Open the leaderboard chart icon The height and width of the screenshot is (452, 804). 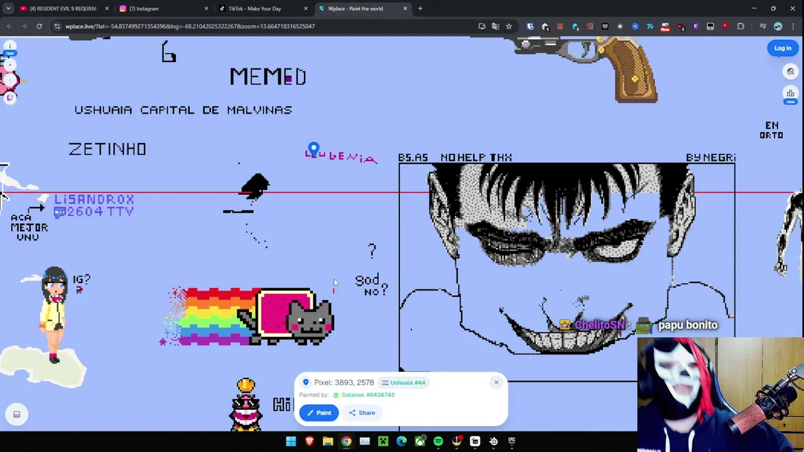[791, 94]
